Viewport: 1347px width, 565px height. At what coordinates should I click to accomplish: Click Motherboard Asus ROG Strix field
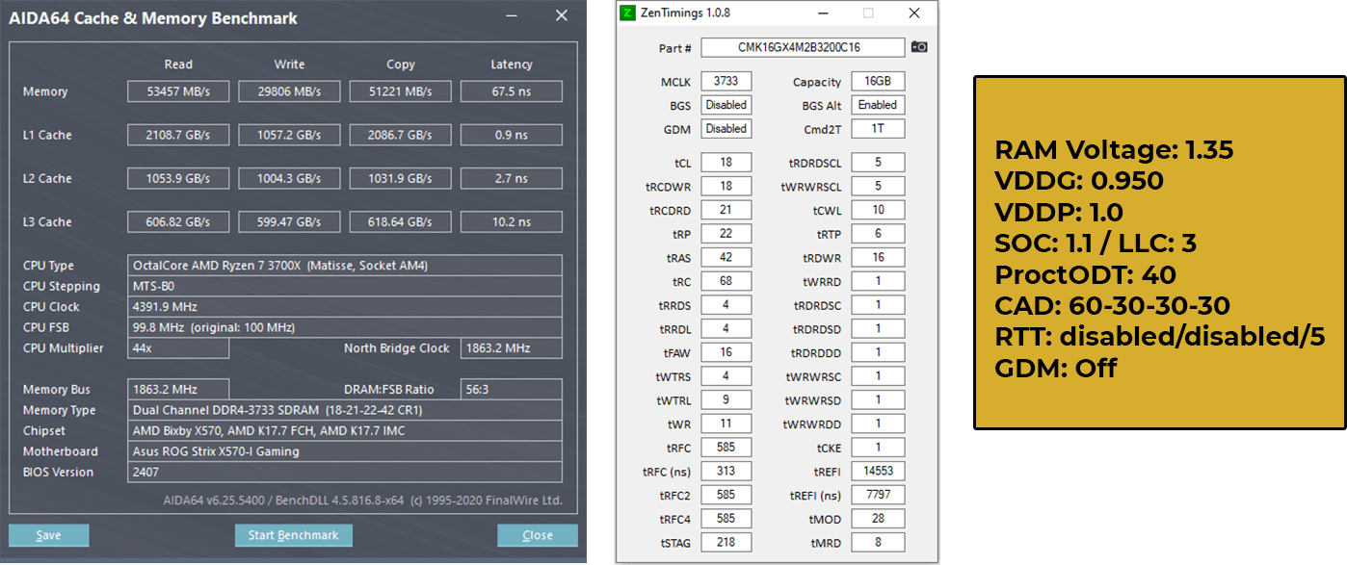click(345, 451)
